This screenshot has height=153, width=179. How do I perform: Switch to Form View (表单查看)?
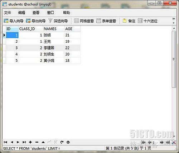tap(106, 21)
